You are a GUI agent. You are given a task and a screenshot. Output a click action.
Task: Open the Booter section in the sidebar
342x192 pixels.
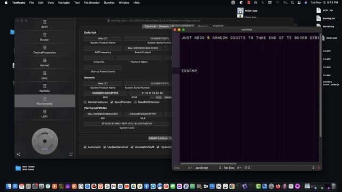tap(44, 37)
